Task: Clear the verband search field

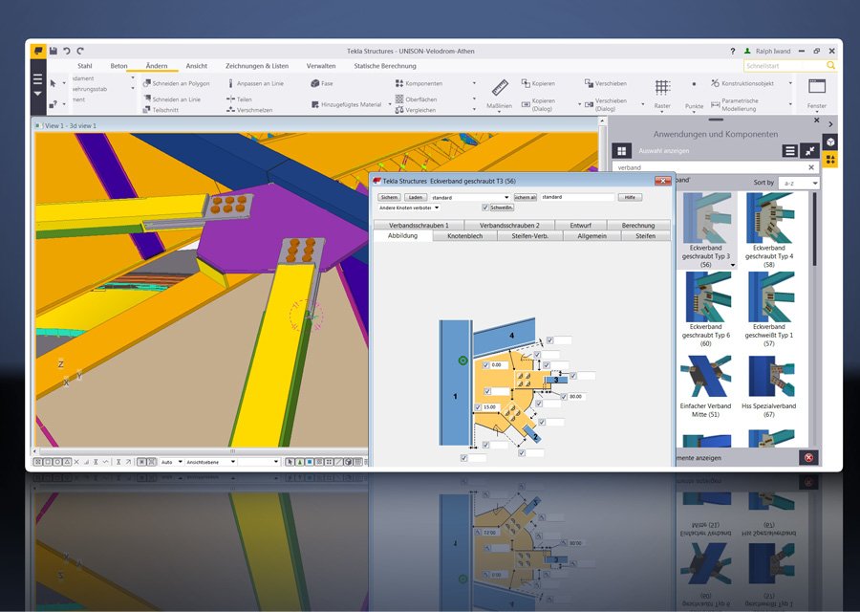Action: click(811, 167)
